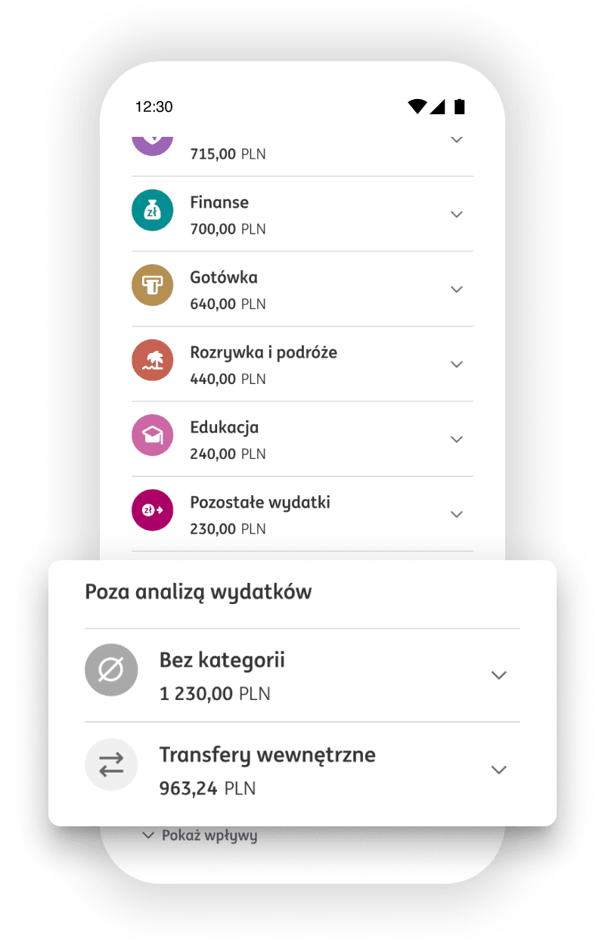Tap the battery indicator icon
Image resolution: width=605 pixels, height=945 pixels.
[x=459, y=107]
